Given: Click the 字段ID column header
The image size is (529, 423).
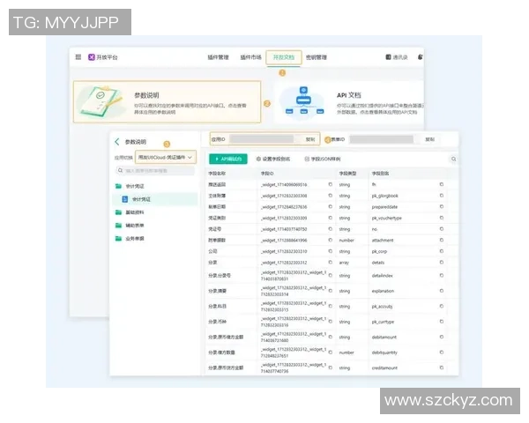Looking at the screenshot, I should pos(267,174).
